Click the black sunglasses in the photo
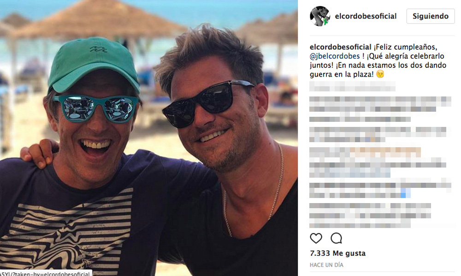The height and width of the screenshot is (276, 461). [207, 103]
